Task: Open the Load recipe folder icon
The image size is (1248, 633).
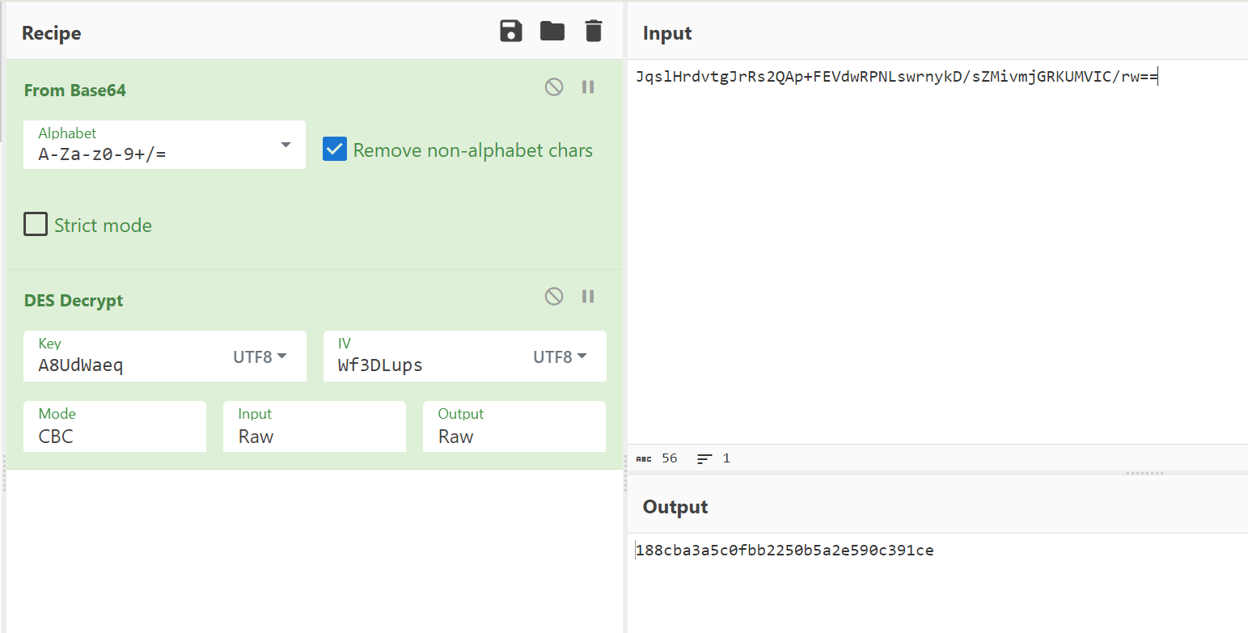Action: pyautogui.click(x=552, y=32)
